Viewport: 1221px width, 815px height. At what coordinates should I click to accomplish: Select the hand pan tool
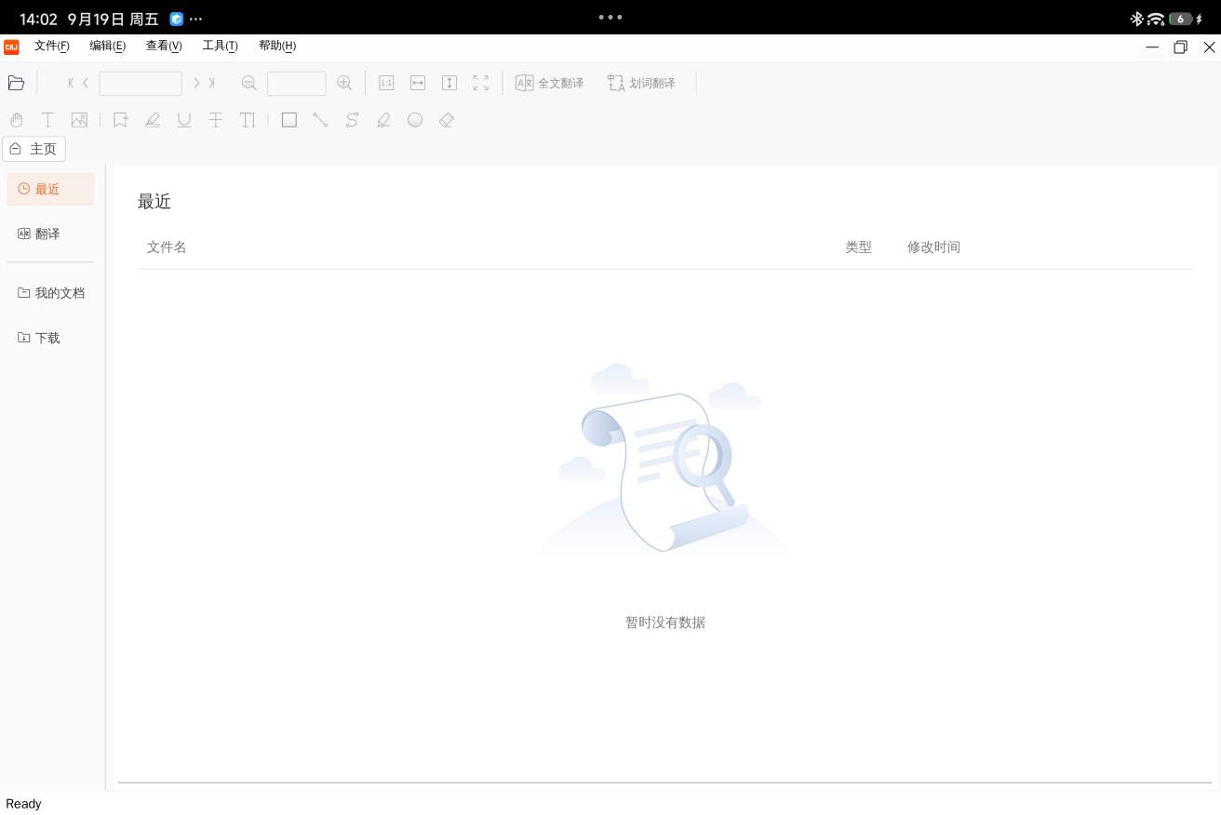[17, 120]
